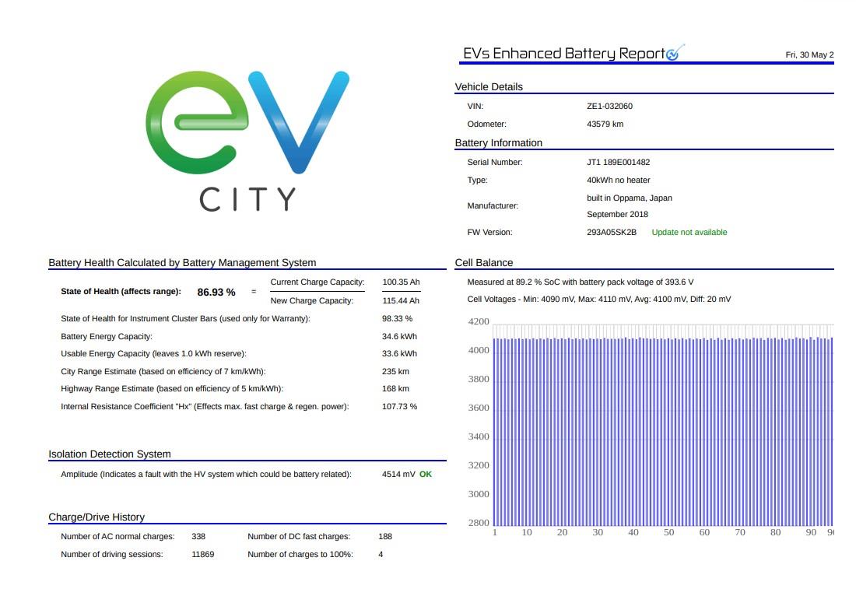Click the "Number of charges to 100%:" label

point(300,555)
